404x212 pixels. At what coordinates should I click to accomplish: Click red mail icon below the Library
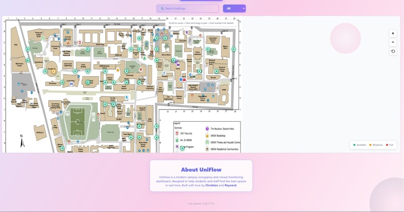pos(184,80)
